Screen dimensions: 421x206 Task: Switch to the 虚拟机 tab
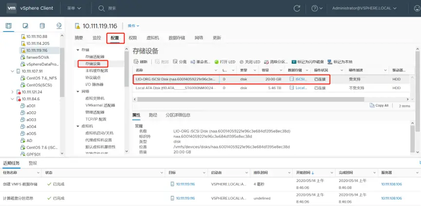153,38
